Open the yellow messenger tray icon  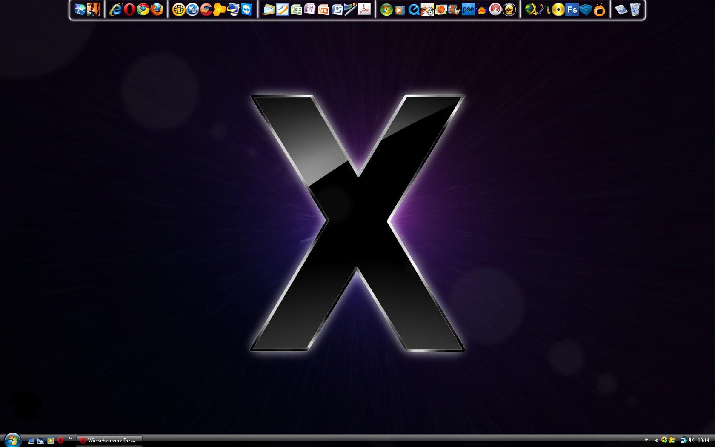coord(672,441)
